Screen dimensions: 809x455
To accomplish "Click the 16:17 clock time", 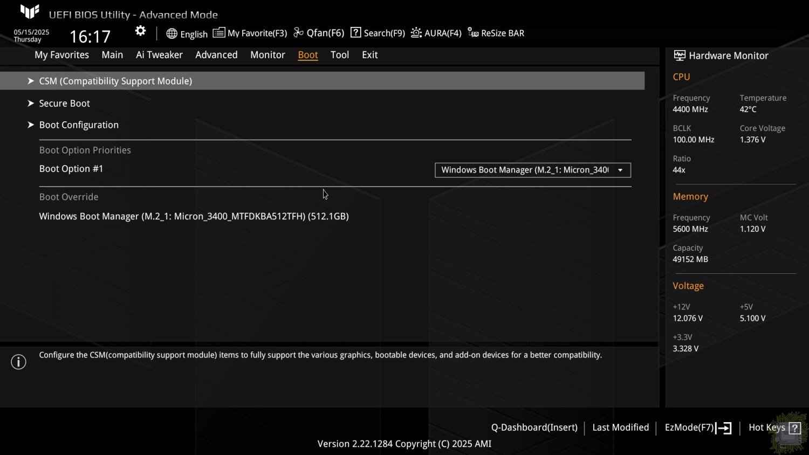I will [x=90, y=37].
